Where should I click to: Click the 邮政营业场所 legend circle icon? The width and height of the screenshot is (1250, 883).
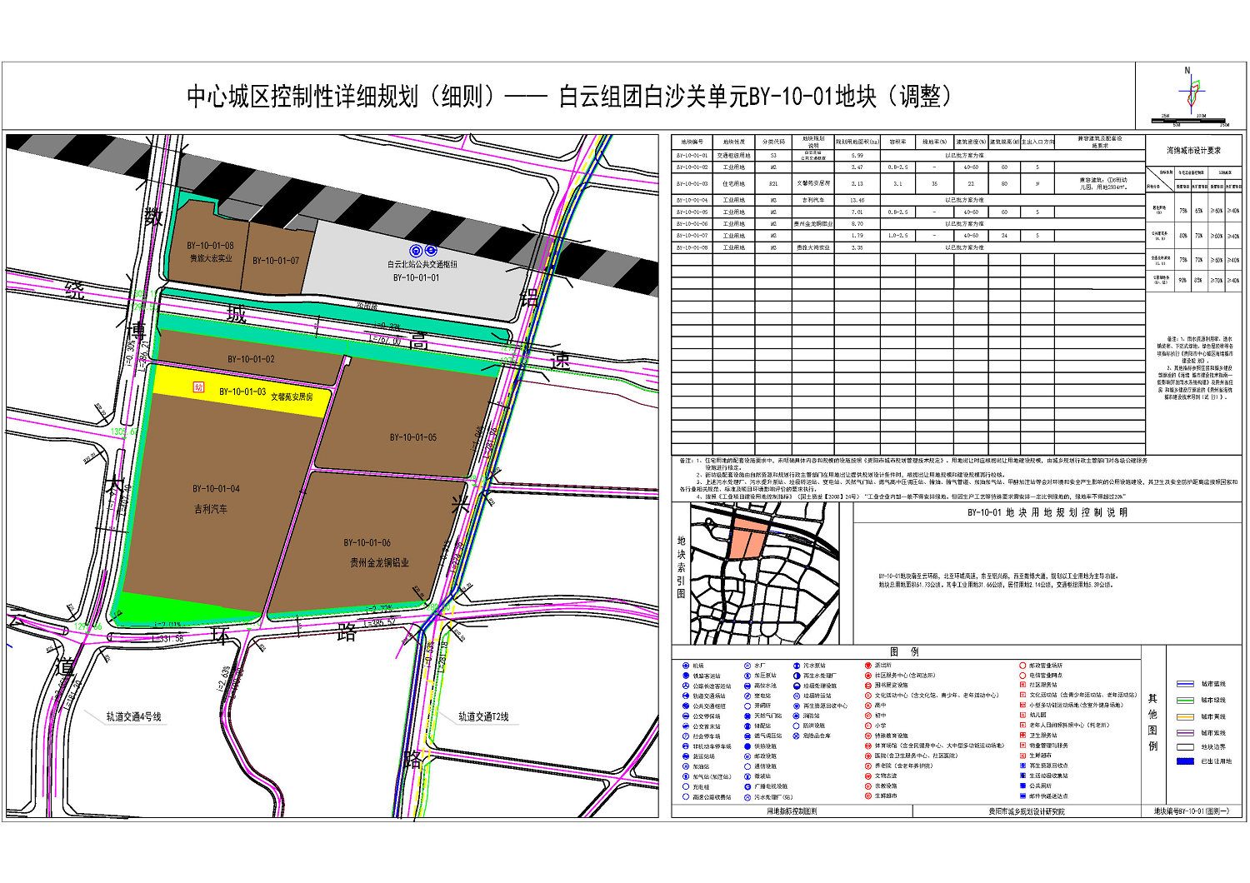[1022, 666]
